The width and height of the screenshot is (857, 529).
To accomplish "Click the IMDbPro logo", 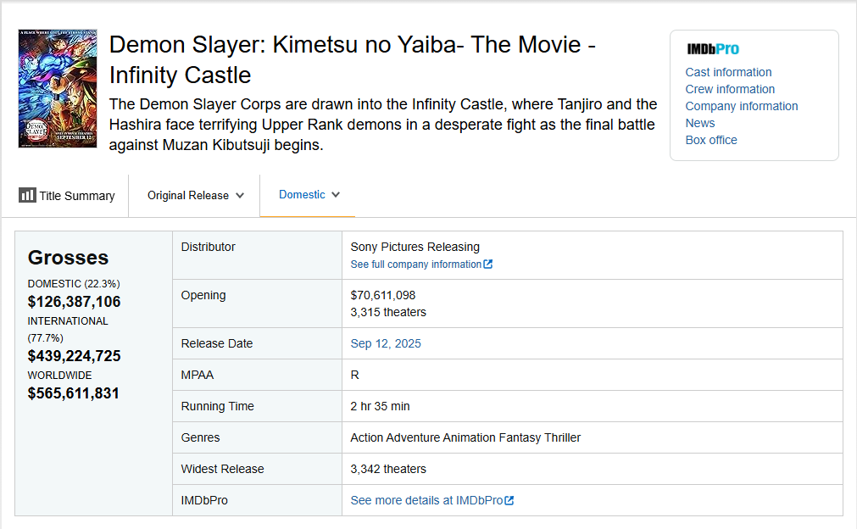I will point(713,49).
